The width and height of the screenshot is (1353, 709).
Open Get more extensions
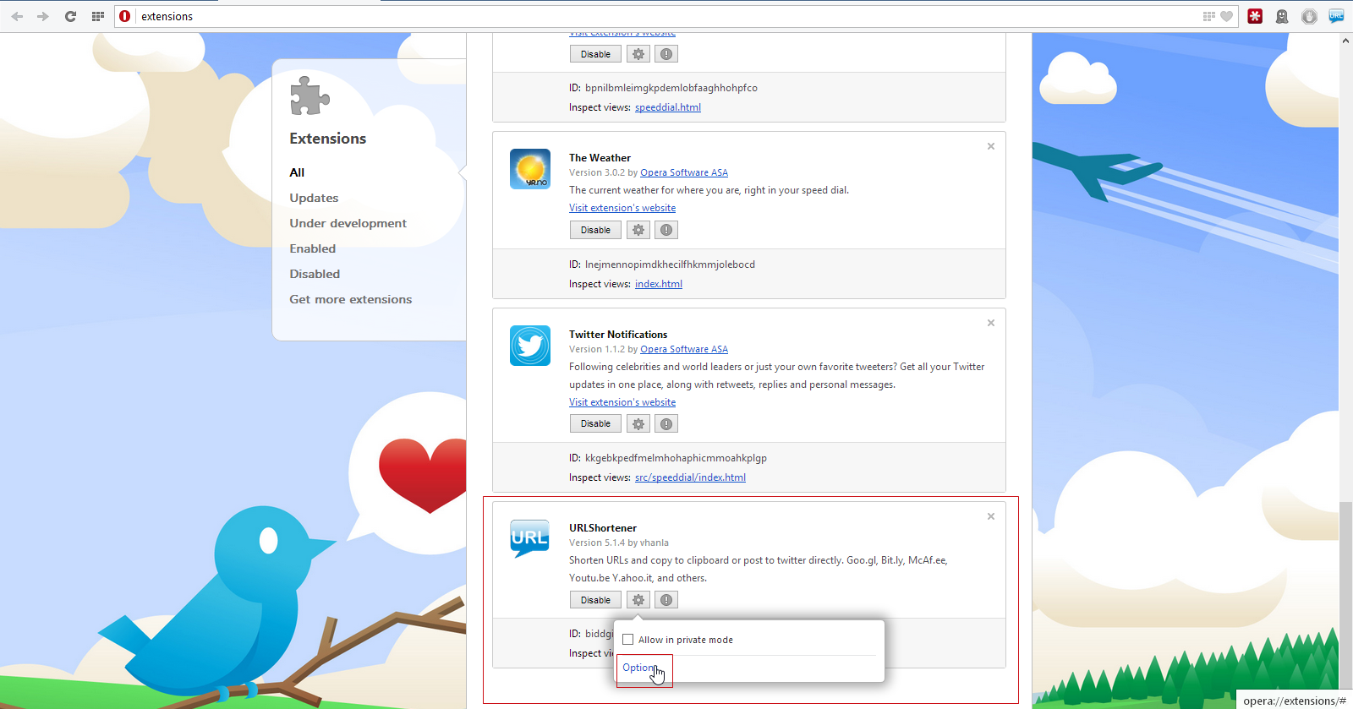point(350,299)
